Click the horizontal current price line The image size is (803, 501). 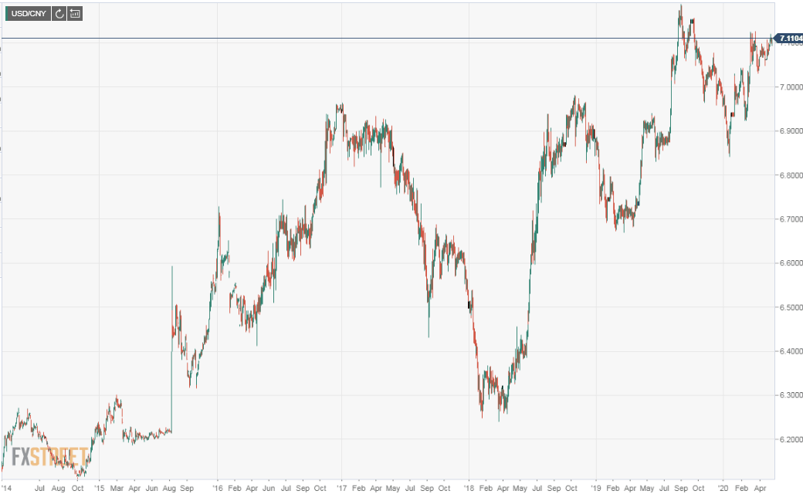pyautogui.click(x=386, y=38)
